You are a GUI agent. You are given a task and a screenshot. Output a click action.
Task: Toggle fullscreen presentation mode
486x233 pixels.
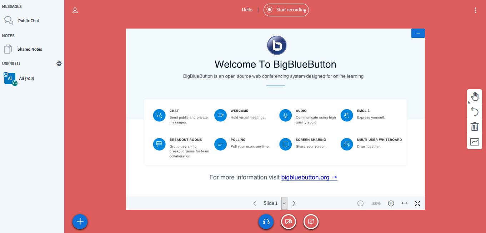[x=417, y=203]
